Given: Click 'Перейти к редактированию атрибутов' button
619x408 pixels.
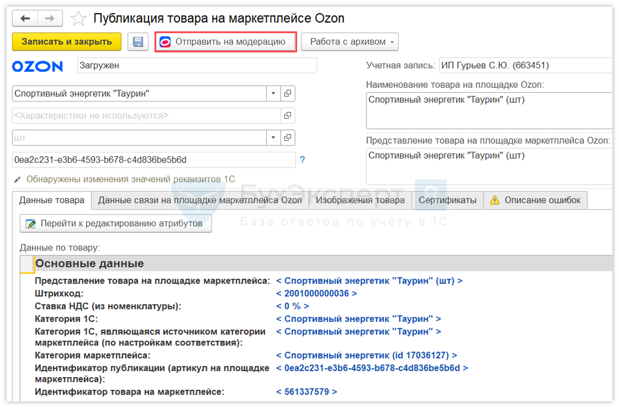Looking at the screenshot, I should (x=115, y=224).
